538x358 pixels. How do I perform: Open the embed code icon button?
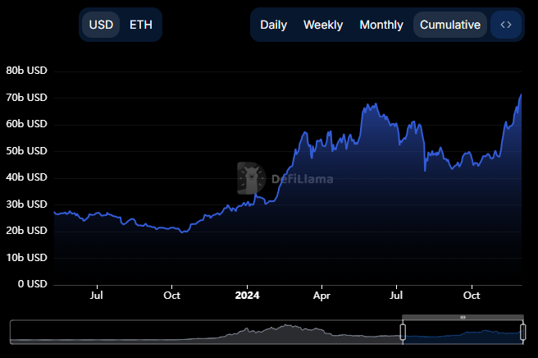(506, 25)
